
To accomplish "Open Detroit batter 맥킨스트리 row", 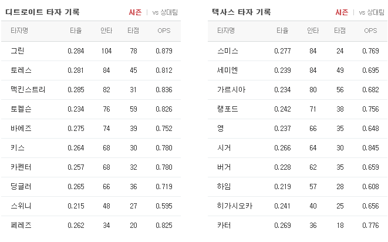I will pos(91,90).
